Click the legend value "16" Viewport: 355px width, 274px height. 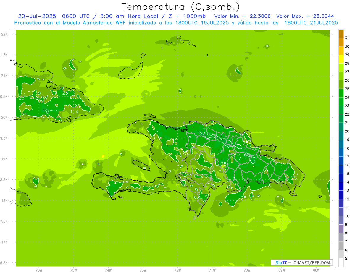tap(347, 165)
